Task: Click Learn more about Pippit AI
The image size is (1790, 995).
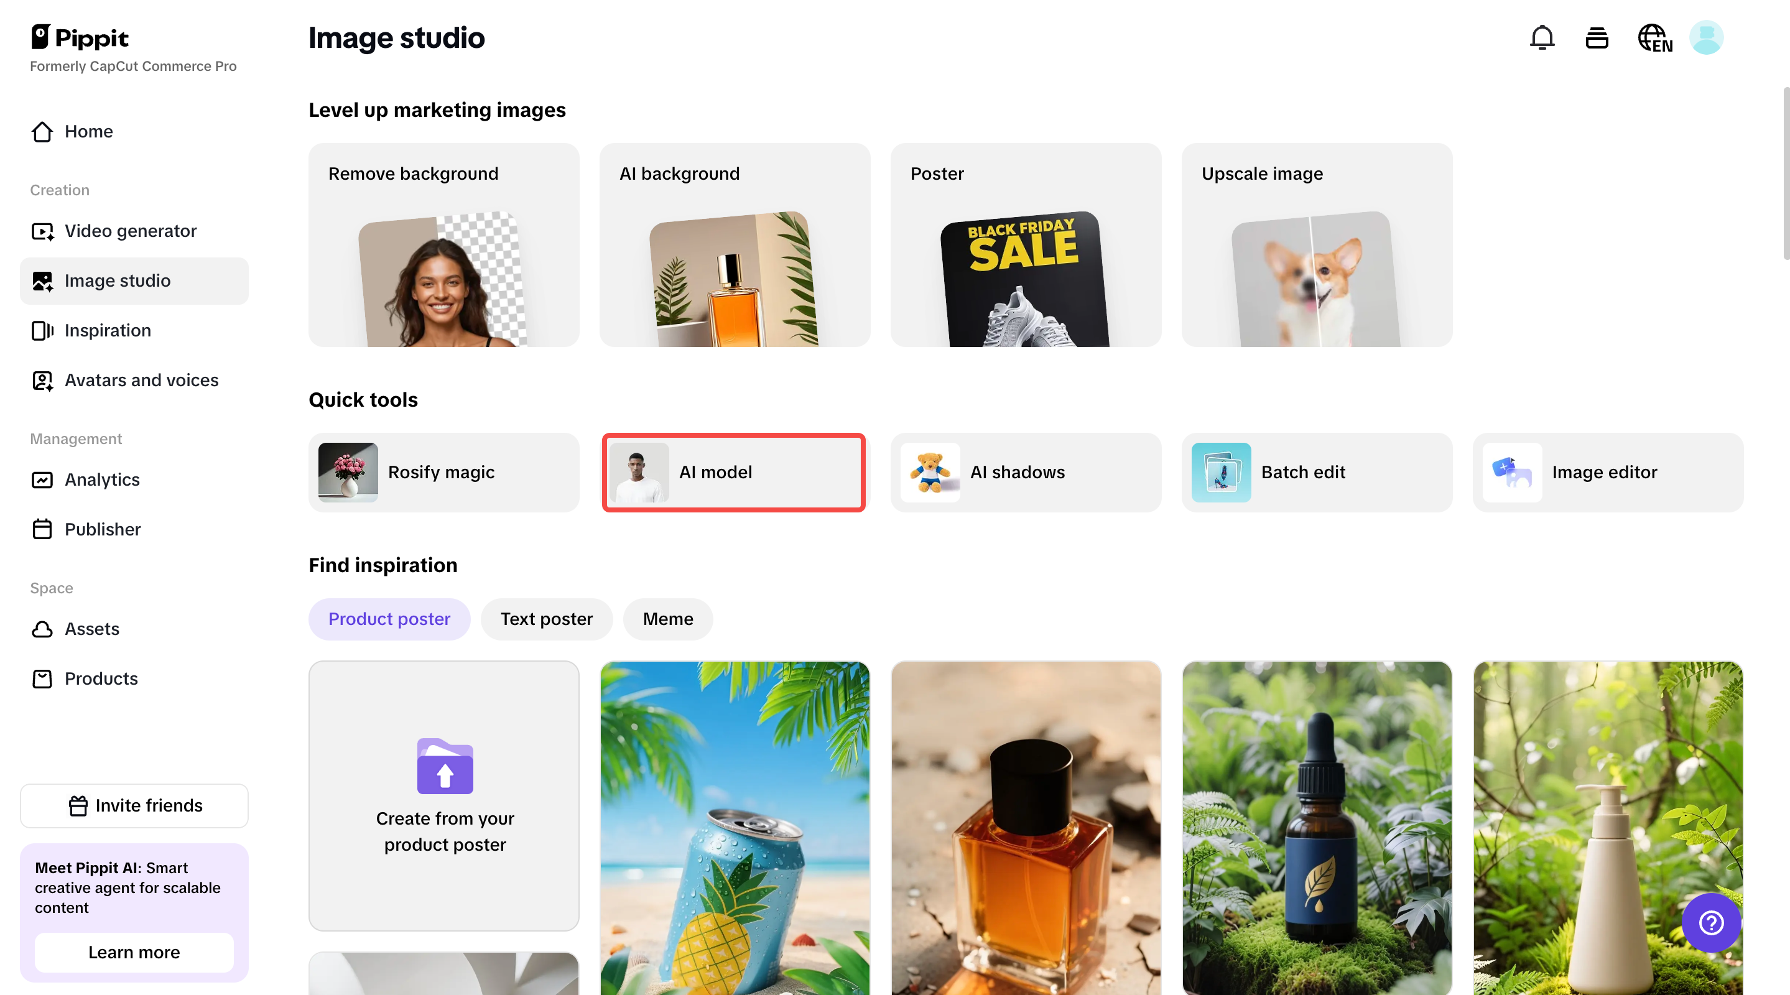Action: (134, 952)
